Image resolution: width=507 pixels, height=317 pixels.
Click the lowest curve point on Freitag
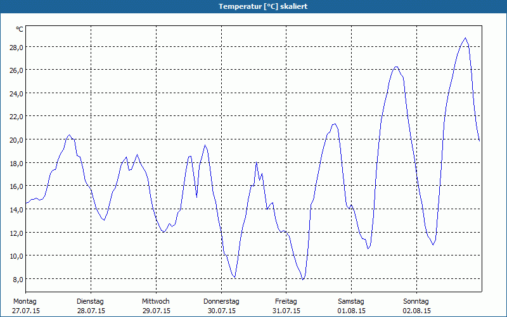pos(304,279)
